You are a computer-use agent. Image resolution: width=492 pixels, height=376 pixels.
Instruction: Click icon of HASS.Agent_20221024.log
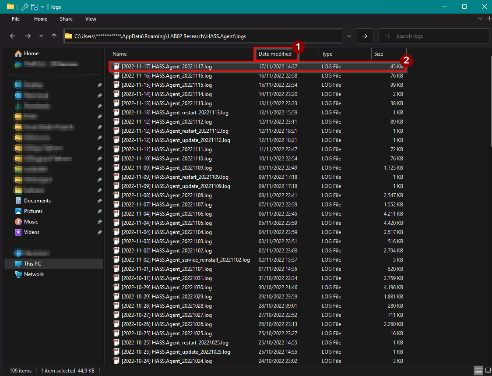tap(116, 361)
